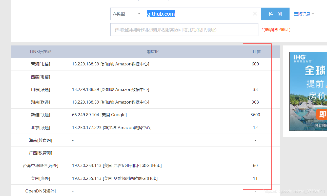Screen dimensions: 327x196
Task: Select the 新疆[联通] row label
Action: pyautogui.click(x=40, y=115)
